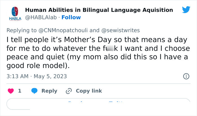Open the Human Abilities in Bilingual Language profile name
The height and width of the screenshot is (116, 197).
click(x=99, y=10)
